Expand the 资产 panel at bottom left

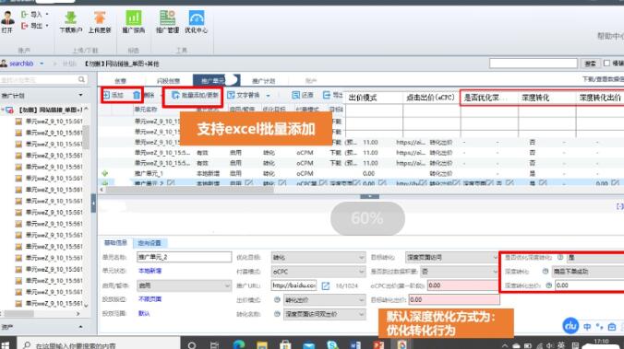(81, 327)
